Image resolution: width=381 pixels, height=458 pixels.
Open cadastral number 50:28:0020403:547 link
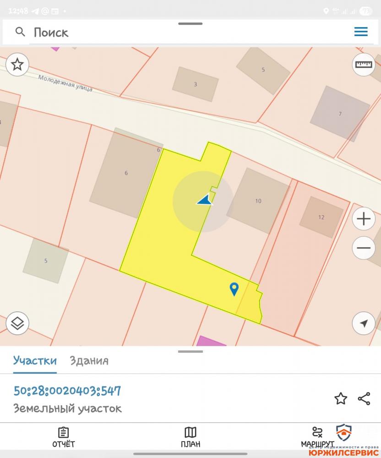[67, 391]
